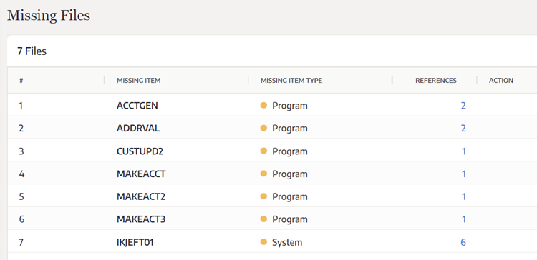The image size is (537, 260).
Task: Click the yellow status dot for MAKEACT3
Action: tap(263, 219)
